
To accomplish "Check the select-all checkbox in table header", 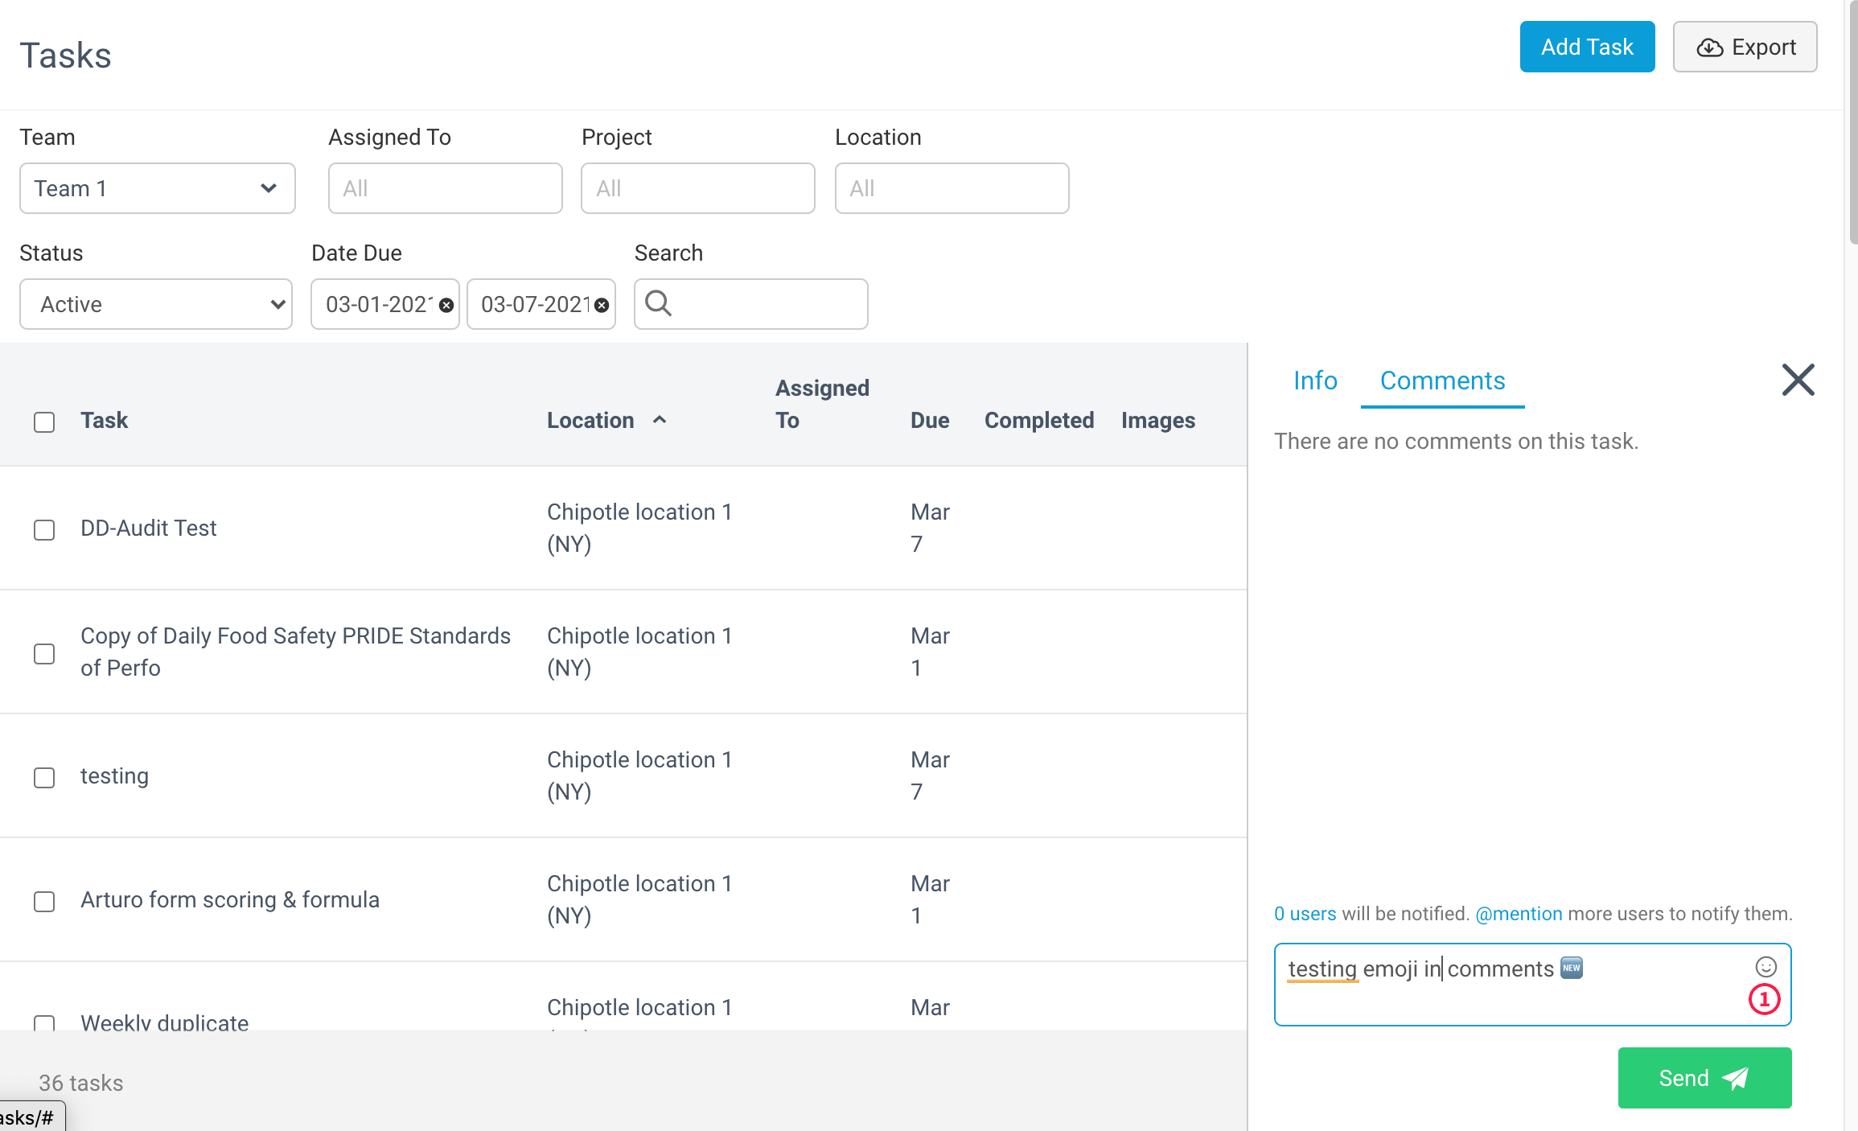I will [44, 422].
